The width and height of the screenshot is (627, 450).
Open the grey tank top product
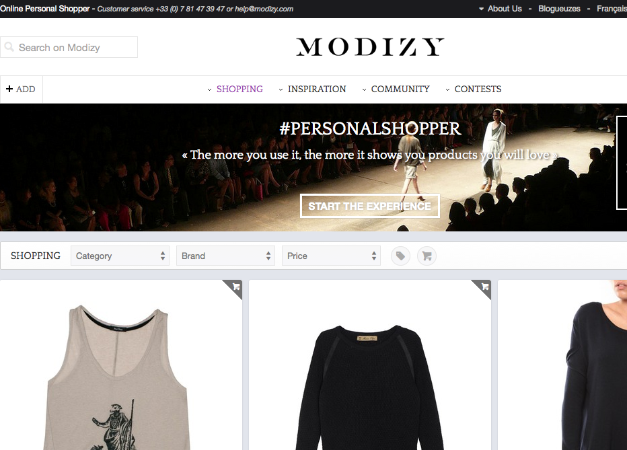[x=121, y=365]
